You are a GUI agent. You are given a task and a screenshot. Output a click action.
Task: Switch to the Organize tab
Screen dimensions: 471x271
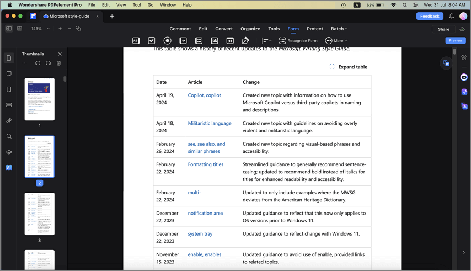tap(250, 29)
